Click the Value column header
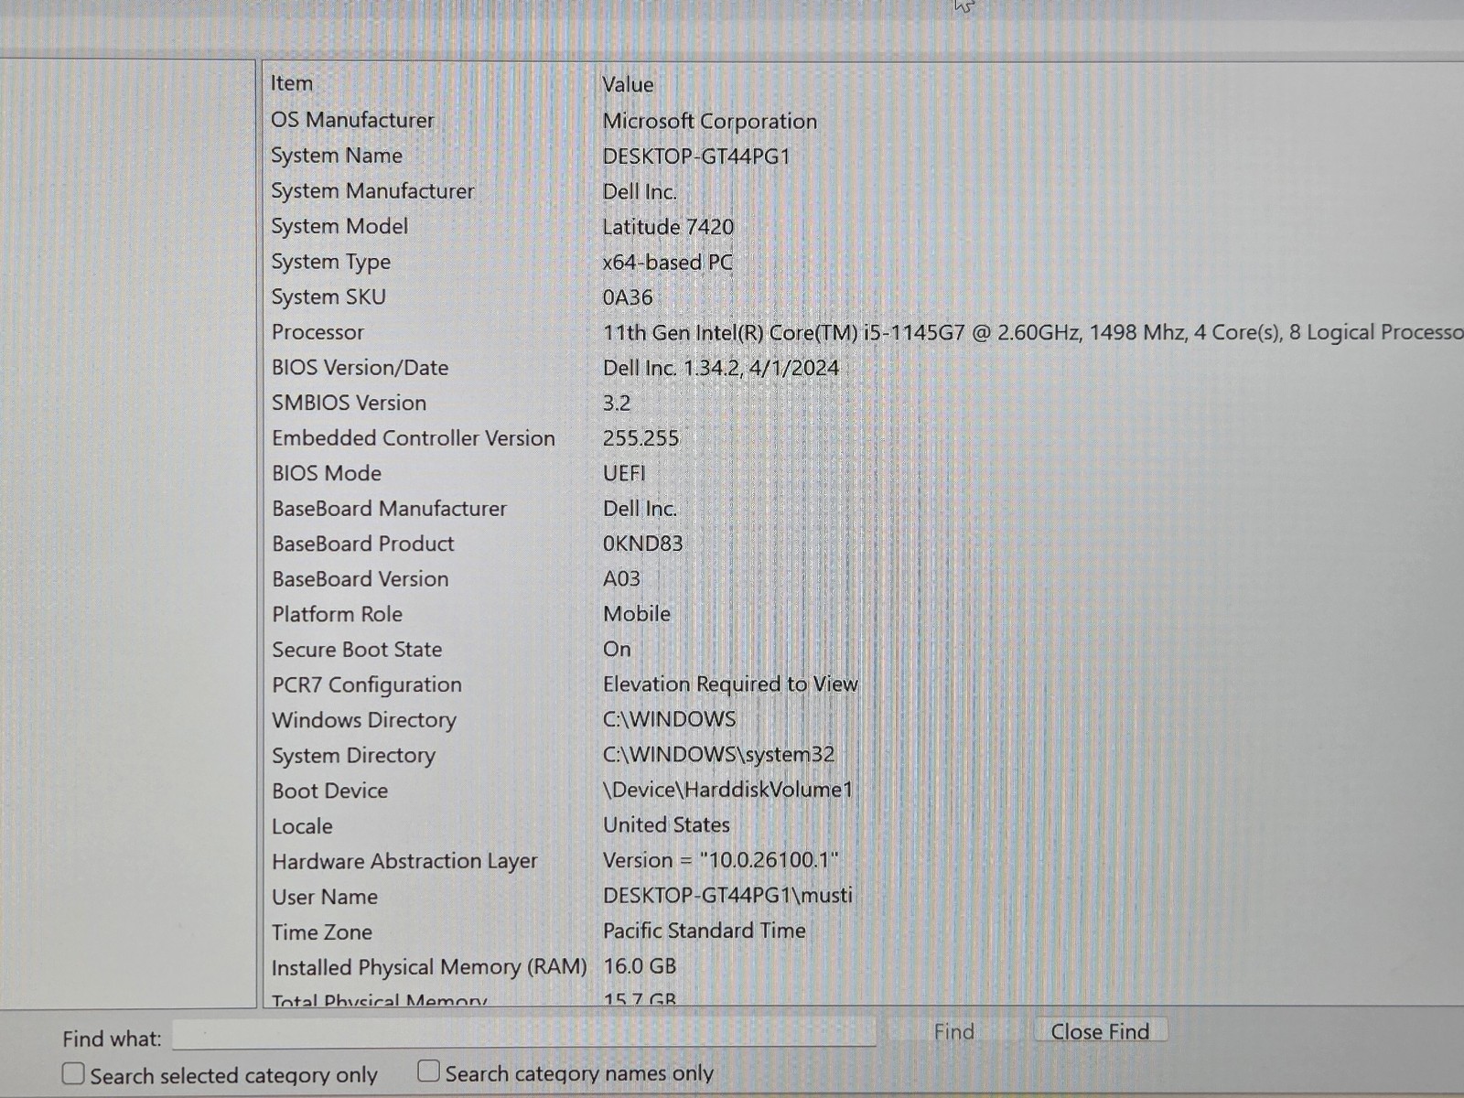Screen dimensions: 1464x1098 coord(628,84)
